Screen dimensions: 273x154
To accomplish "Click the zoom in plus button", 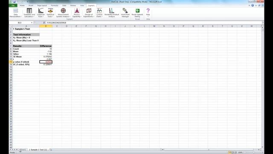I will point(262,152).
